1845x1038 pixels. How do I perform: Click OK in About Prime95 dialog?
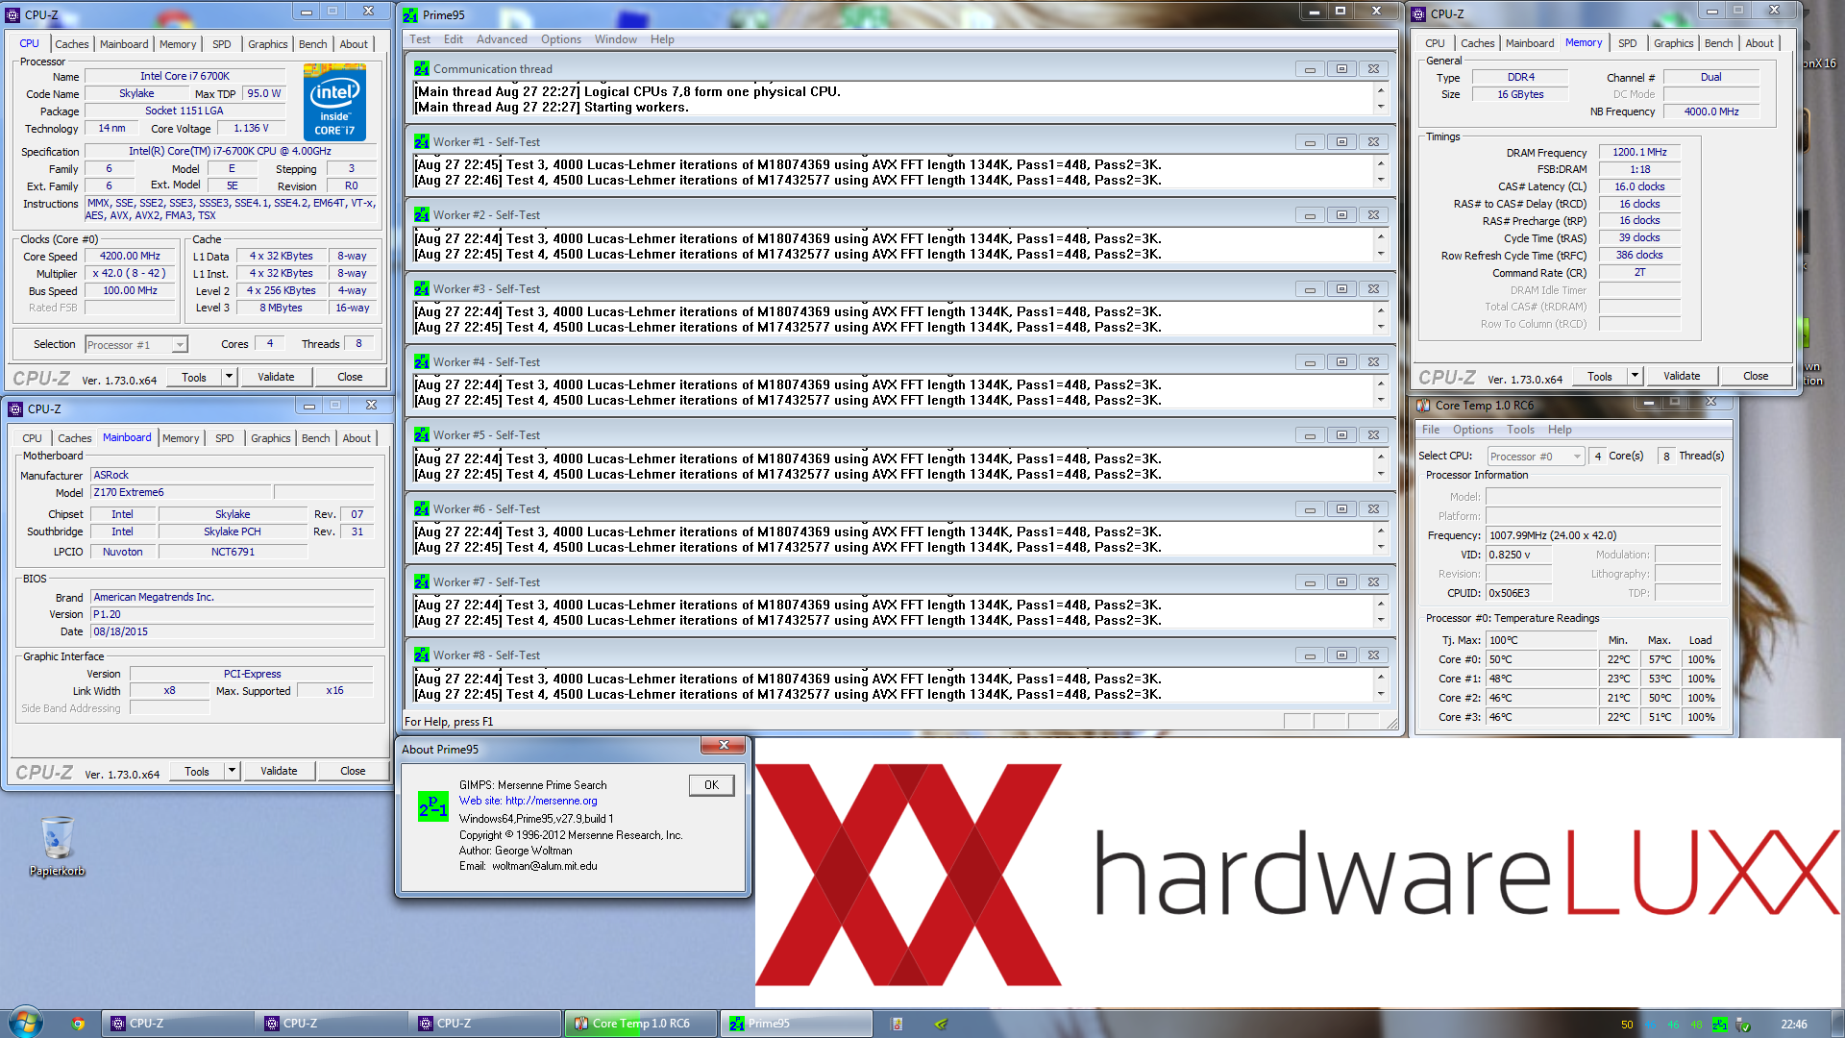pyautogui.click(x=711, y=785)
